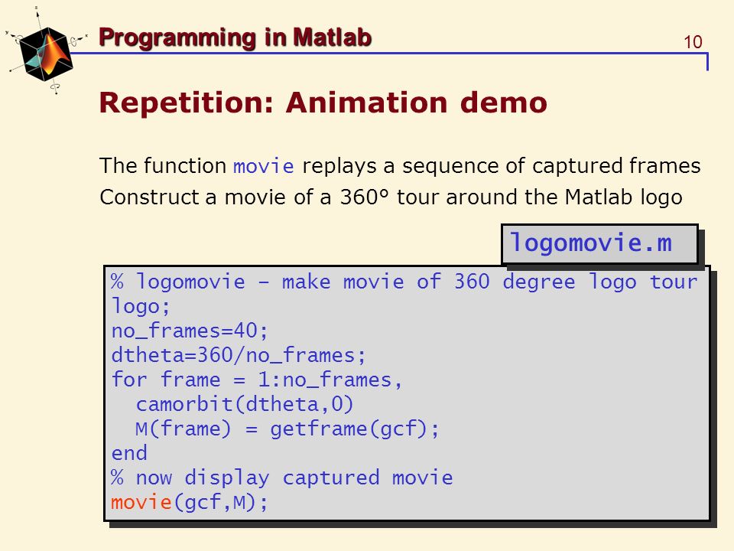The height and width of the screenshot is (551, 734).
Task: Click the 'dtheta=360/no_frames;' code line
Action: pos(239,355)
